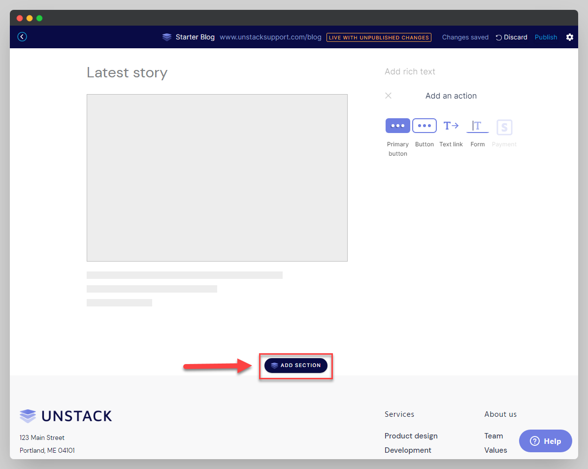Click the LIVE WITH UNPUBLISHED CHANGES badge

[x=379, y=37]
